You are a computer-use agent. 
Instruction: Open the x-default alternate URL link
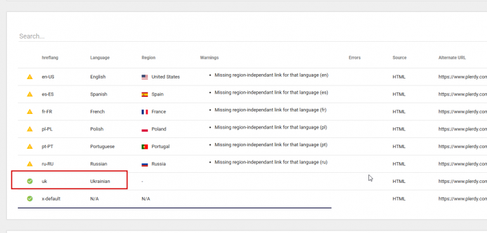click(462, 199)
